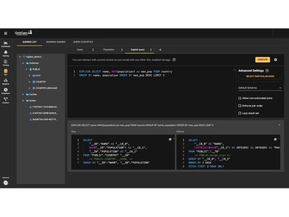Collapse the Schemas folder

click(23, 63)
